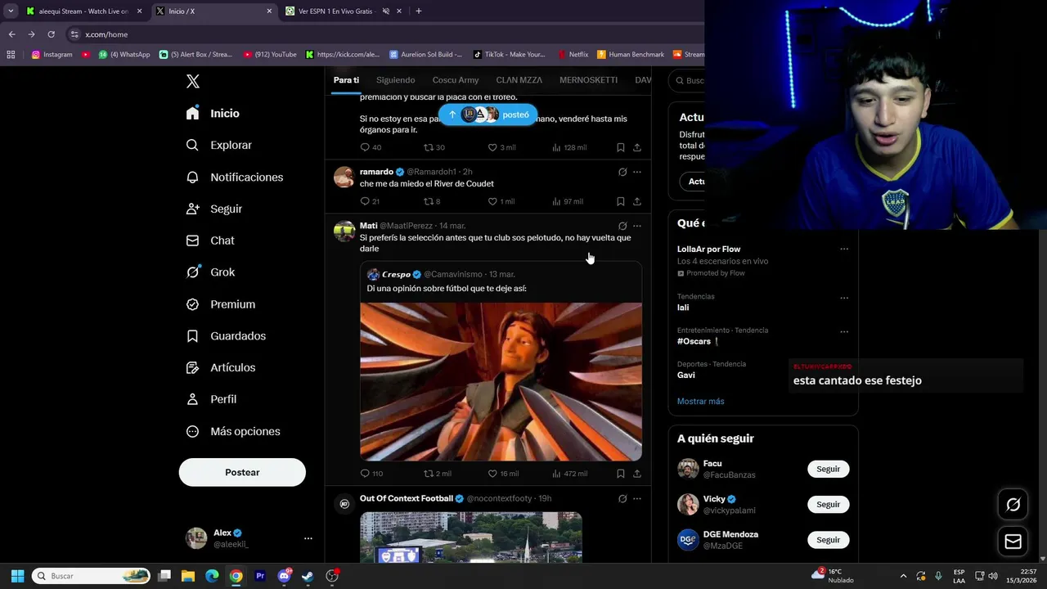This screenshot has width=1047, height=589.
Task: Open Explorar search page
Action: coord(218,145)
